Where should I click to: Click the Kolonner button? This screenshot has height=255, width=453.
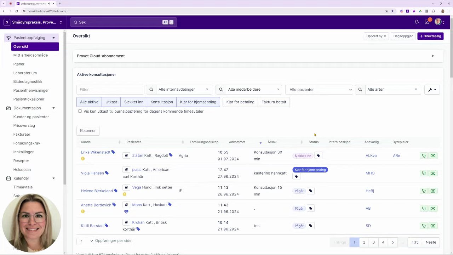88,131
